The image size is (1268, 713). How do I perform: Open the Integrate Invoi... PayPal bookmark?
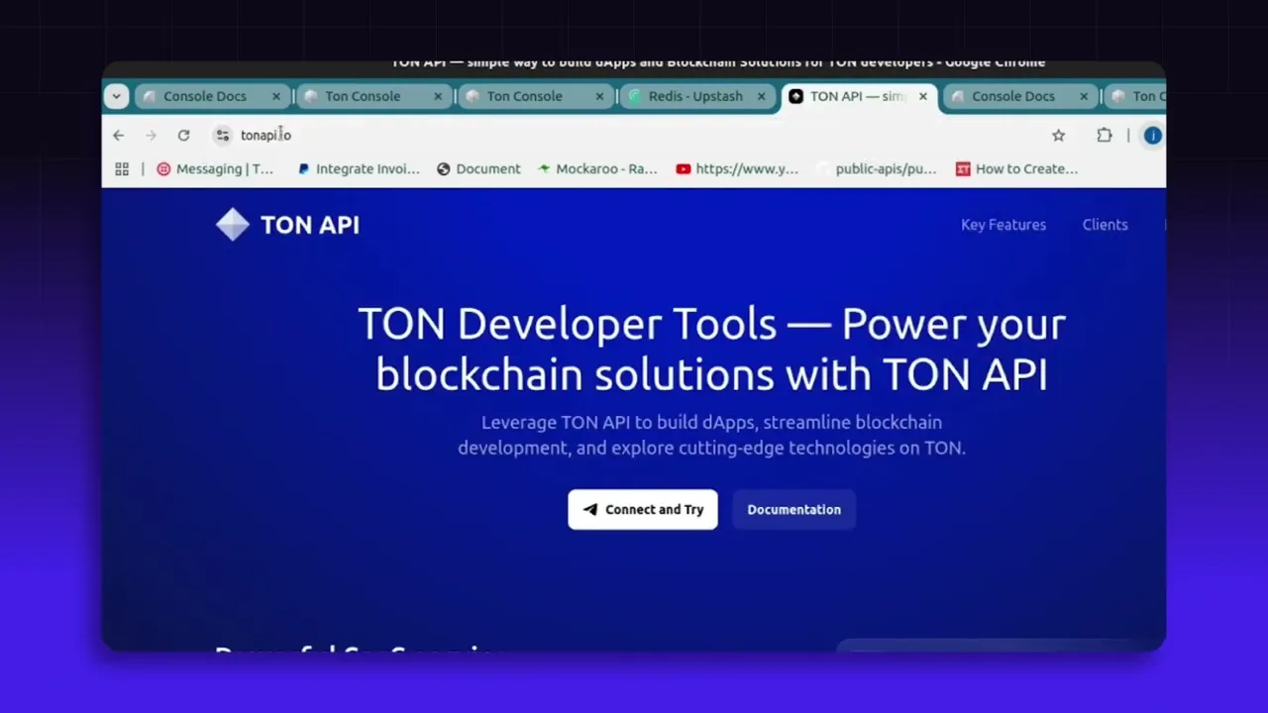[x=359, y=168]
